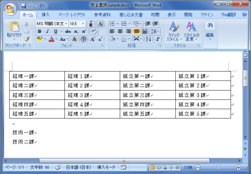Click the spell check status icon
Image resolution: width=251 pixels, height=174 pixels.
pyautogui.click(x=58, y=167)
